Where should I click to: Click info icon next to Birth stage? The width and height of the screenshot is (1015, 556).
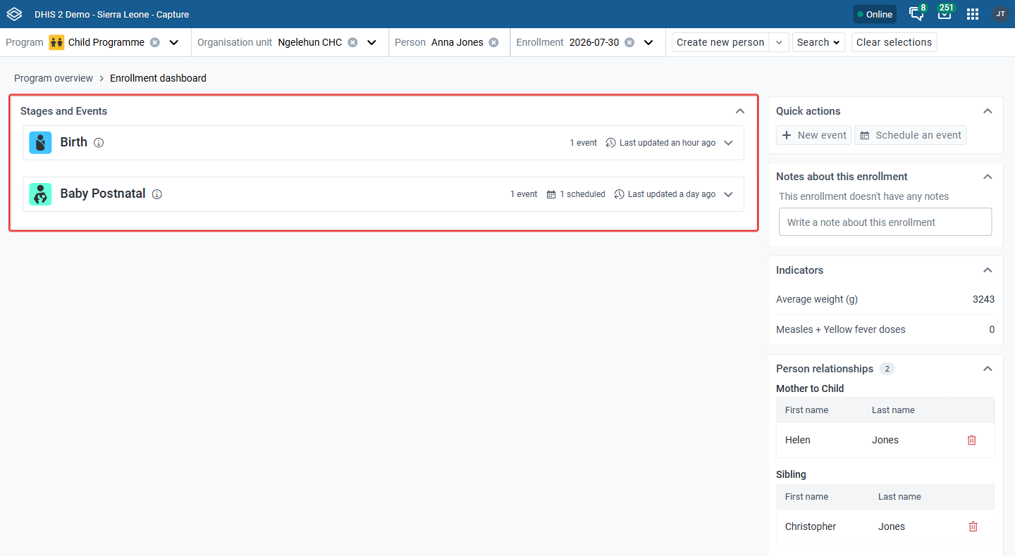click(x=99, y=143)
